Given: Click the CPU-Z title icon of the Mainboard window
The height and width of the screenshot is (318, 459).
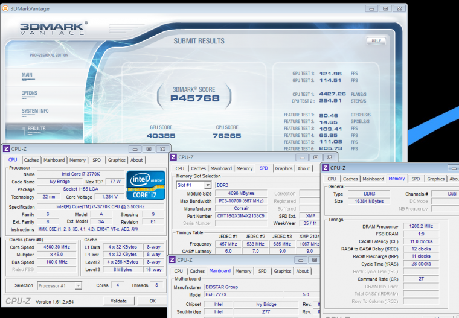Looking at the screenshot, I should 173,260.
